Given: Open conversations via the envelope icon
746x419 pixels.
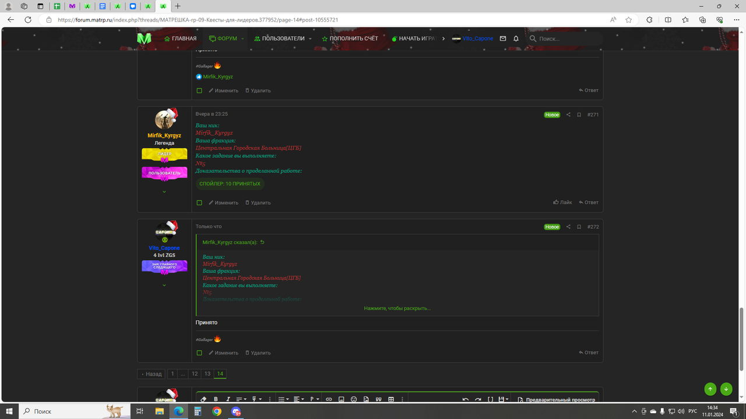Looking at the screenshot, I should (x=502, y=38).
